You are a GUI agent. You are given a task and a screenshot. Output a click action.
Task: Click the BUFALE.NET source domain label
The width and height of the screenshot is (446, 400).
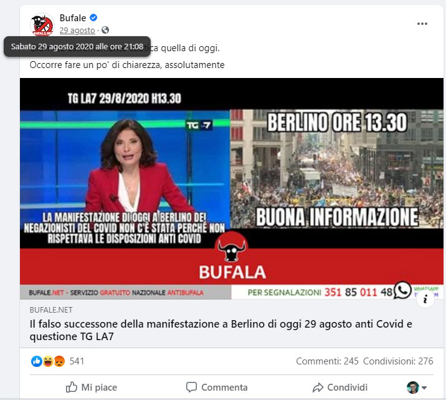click(51, 310)
